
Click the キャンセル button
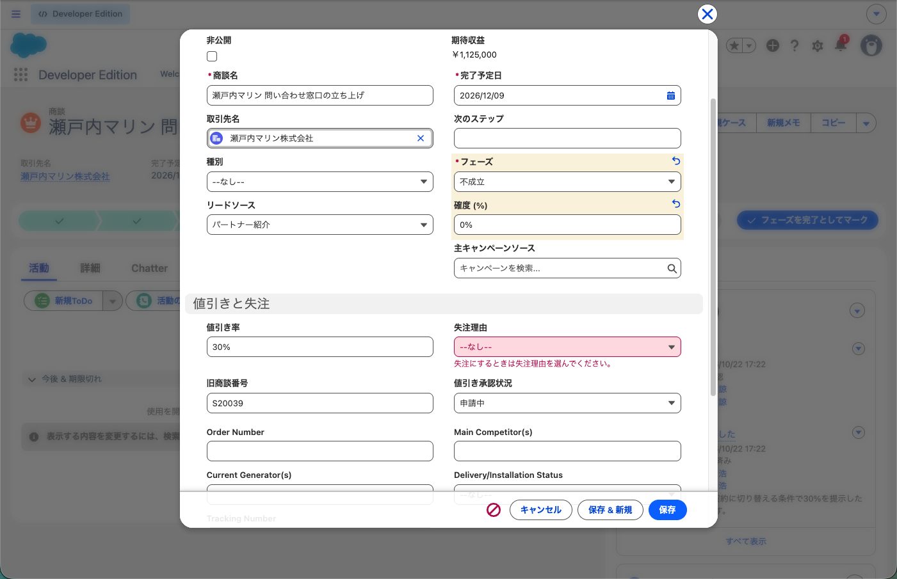pos(541,510)
